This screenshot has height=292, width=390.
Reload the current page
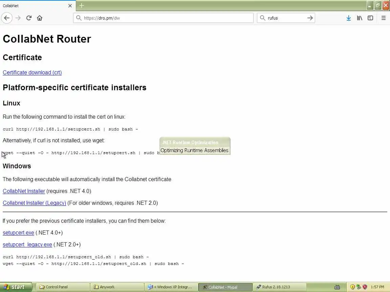[29, 18]
